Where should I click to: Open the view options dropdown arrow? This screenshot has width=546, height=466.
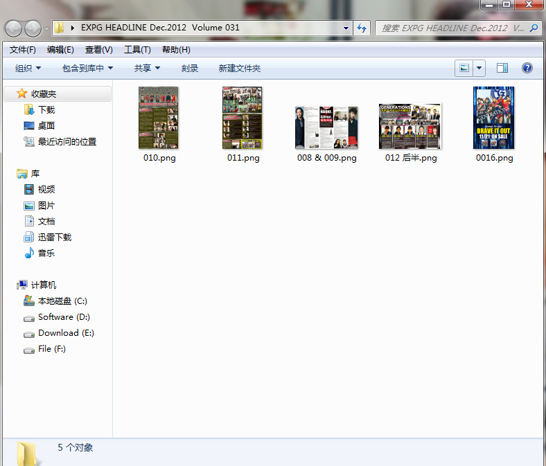[x=479, y=68]
